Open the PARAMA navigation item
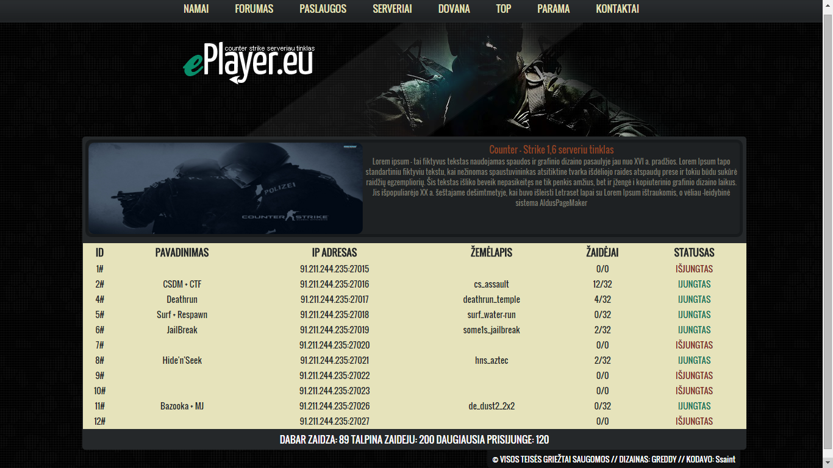 [554, 9]
